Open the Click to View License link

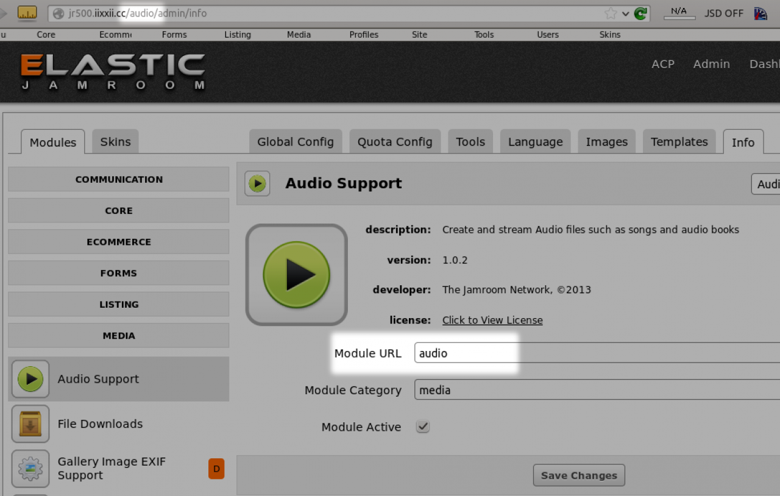[x=492, y=320]
